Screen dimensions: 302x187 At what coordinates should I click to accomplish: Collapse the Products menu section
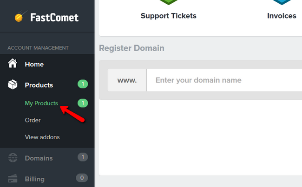(x=47, y=84)
